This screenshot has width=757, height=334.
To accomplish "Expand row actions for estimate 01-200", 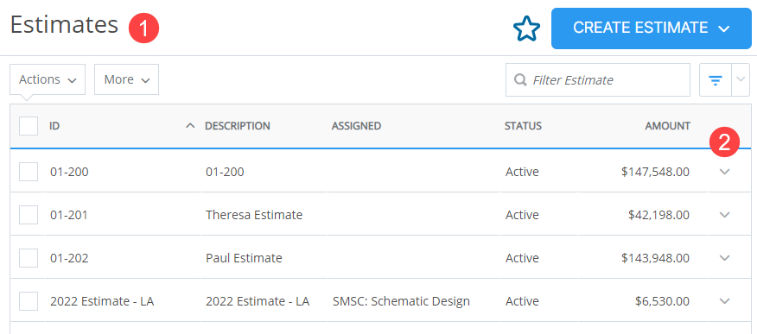I will click(725, 172).
